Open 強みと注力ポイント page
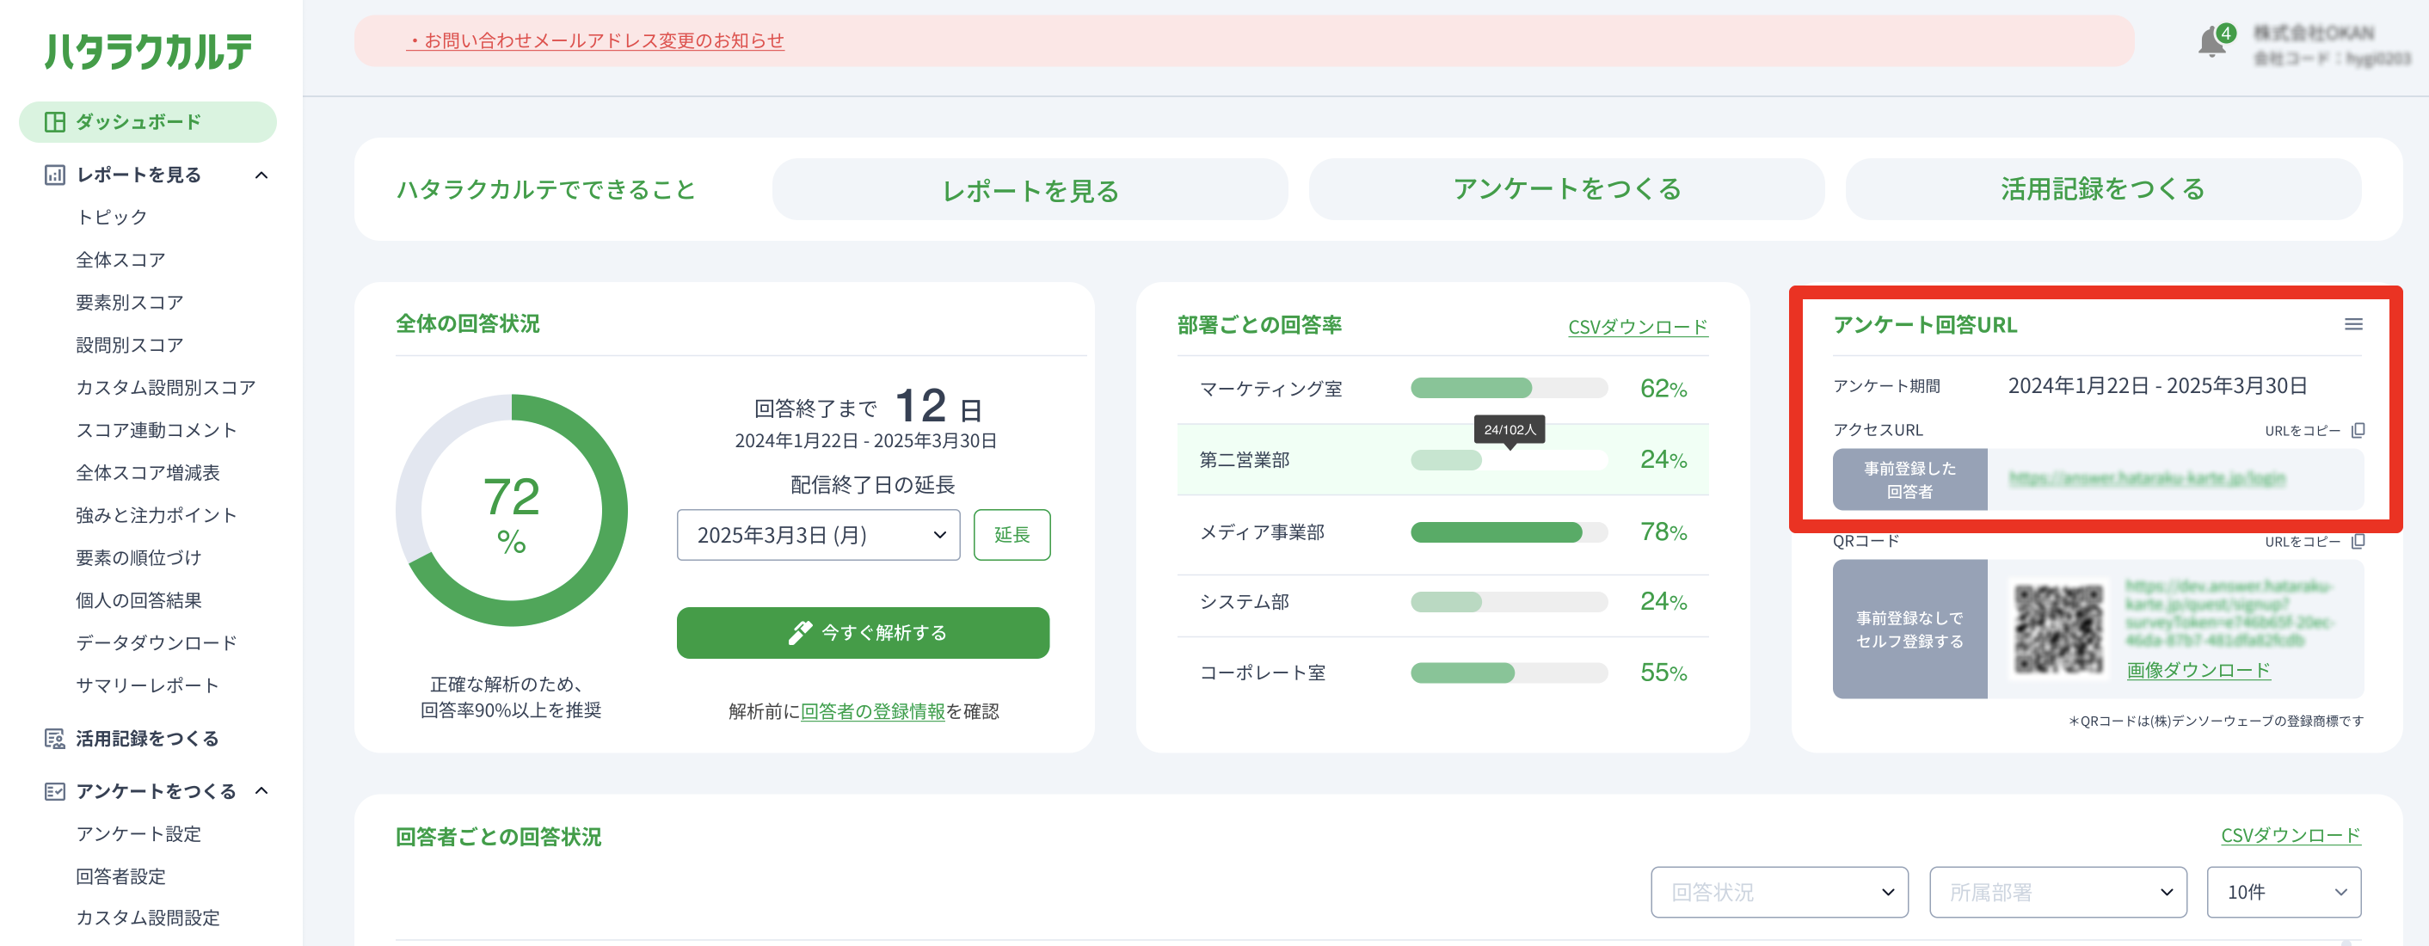 click(157, 515)
